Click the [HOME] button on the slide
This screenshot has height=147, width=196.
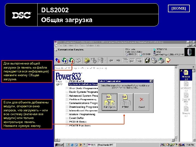point(179,8)
